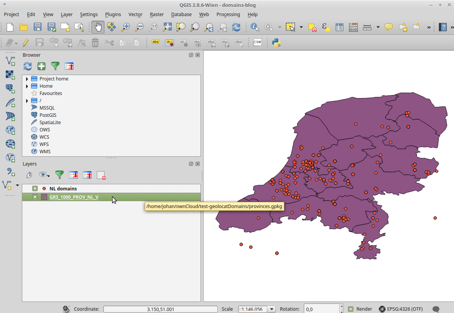Click the Zoom In magnifier tool

tap(125, 27)
